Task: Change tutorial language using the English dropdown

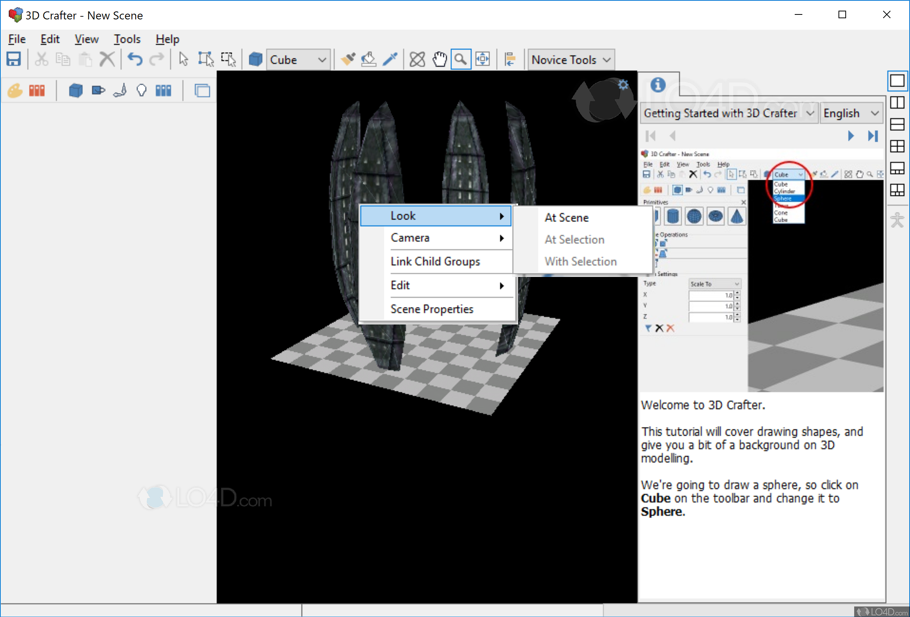Action: (851, 113)
